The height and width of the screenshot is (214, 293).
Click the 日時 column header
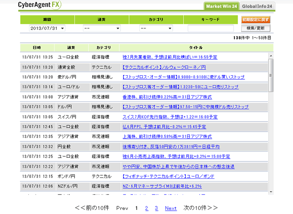[x=37, y=48]
